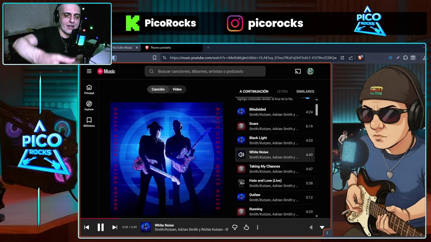This screenshot has height=242, width=431.
Task: Play Taking My Chances from queue
Action: [275, 169]
